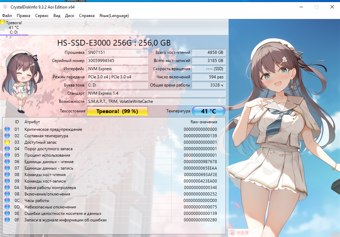
Task: Click blue status icon for Процент использования
Action: coord(7,155)
